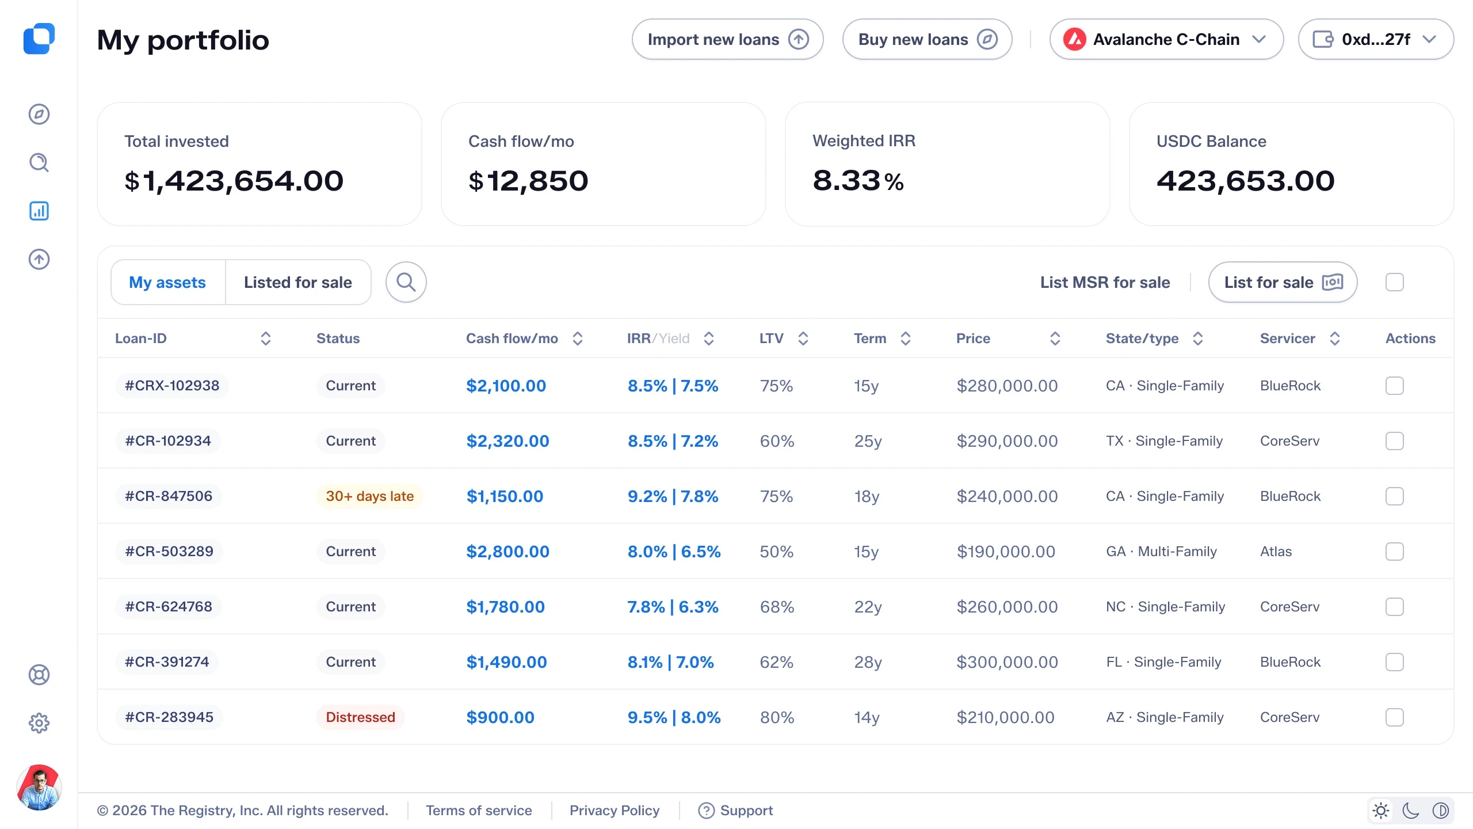Click the Total invested card
This screenshot has width=1473, height=829.
(260, 164)
